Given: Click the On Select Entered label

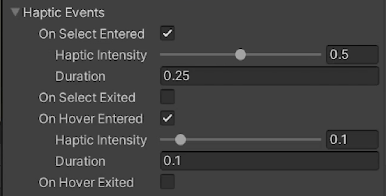Looking at the screenshot, I should [91, 34].
